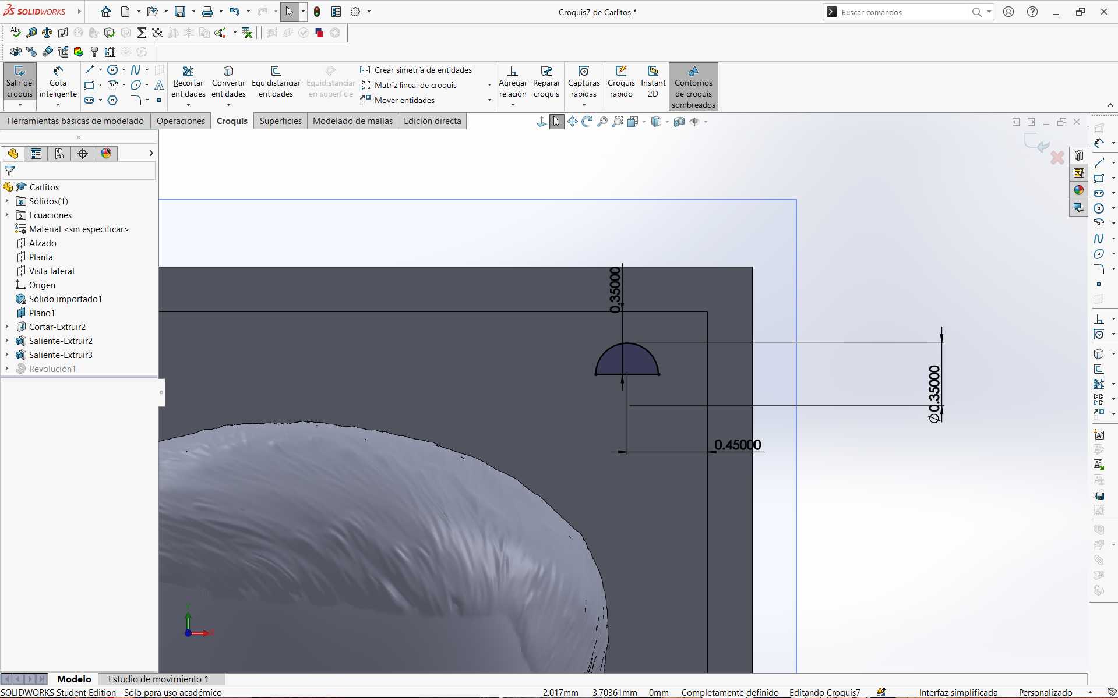Expand Saliente-Extruir2 feature node
The image size is (1118, 698).
coord(7,341)
